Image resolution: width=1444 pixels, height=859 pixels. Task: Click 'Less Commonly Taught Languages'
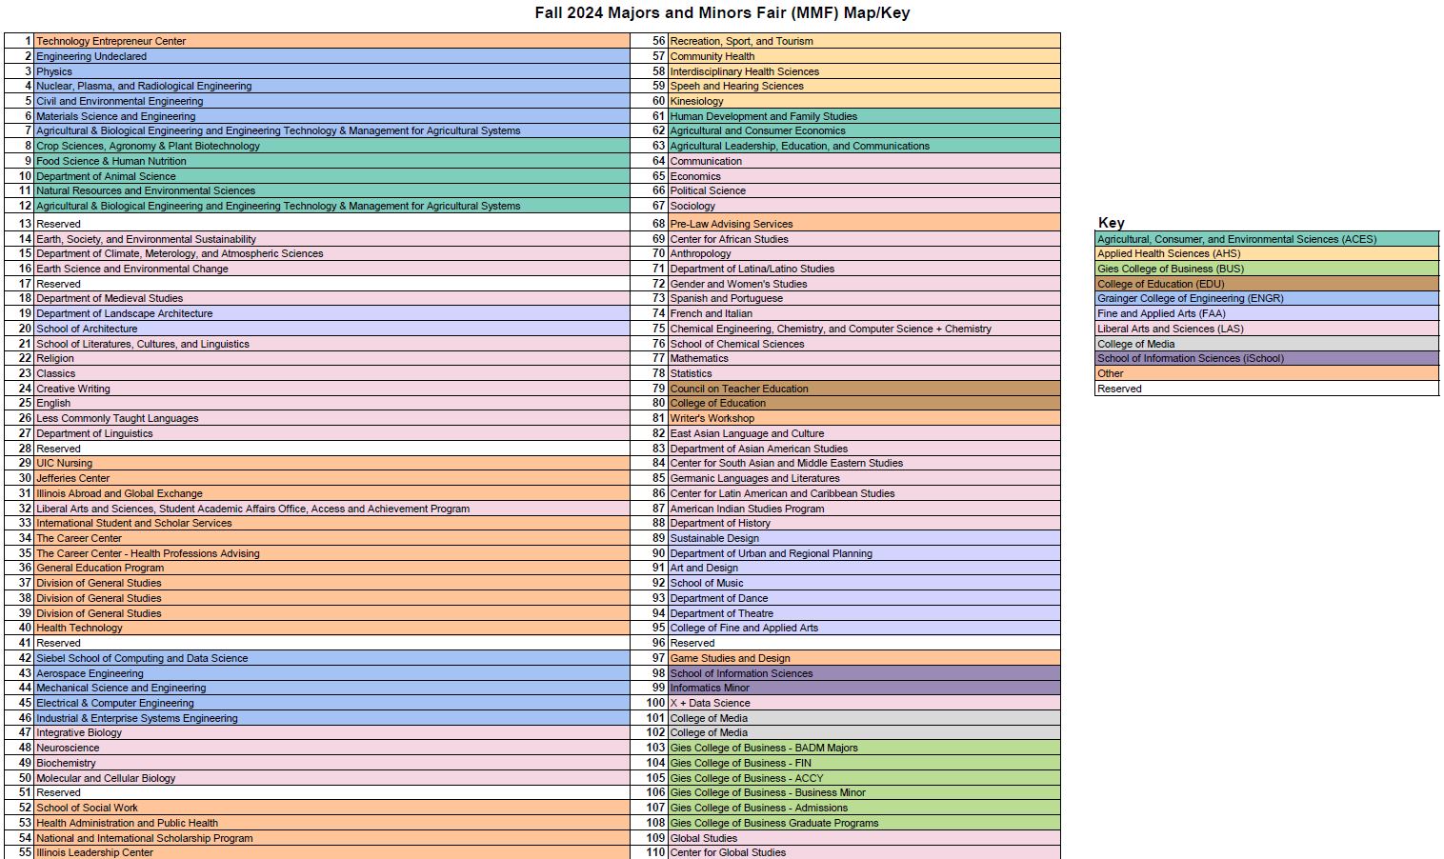coord(331,418)
